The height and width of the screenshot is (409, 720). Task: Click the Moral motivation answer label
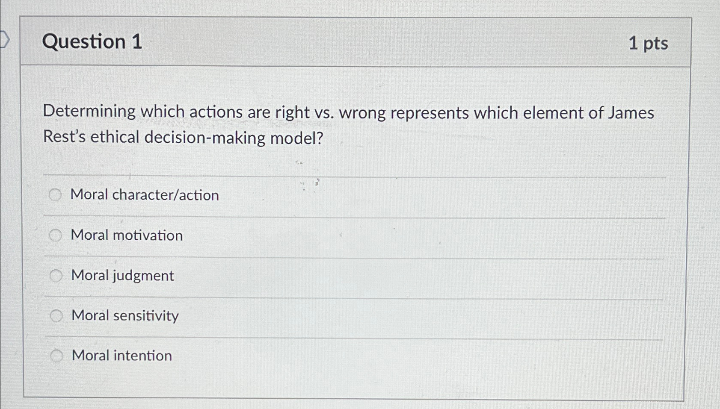pos(127,235)
